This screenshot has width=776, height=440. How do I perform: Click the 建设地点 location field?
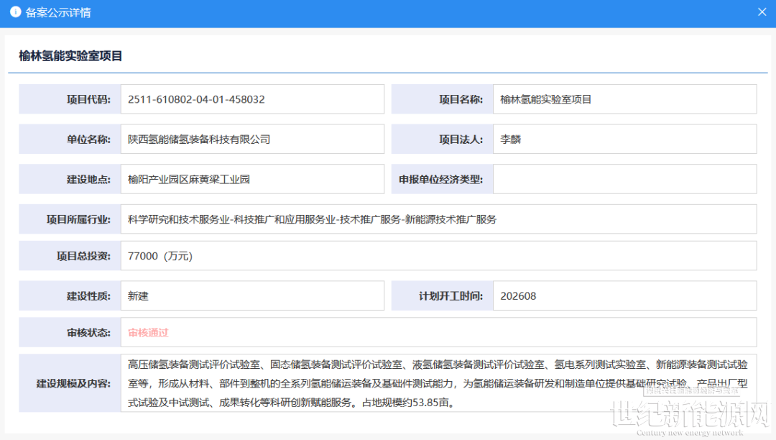(252, 179)
